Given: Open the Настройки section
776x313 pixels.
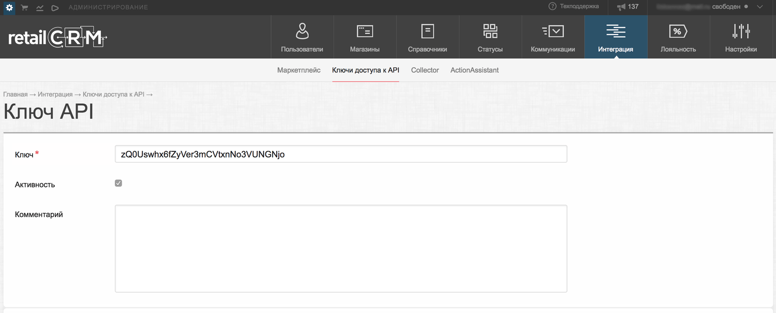Looking at the screenshot, I should click(x=741, y=37).
